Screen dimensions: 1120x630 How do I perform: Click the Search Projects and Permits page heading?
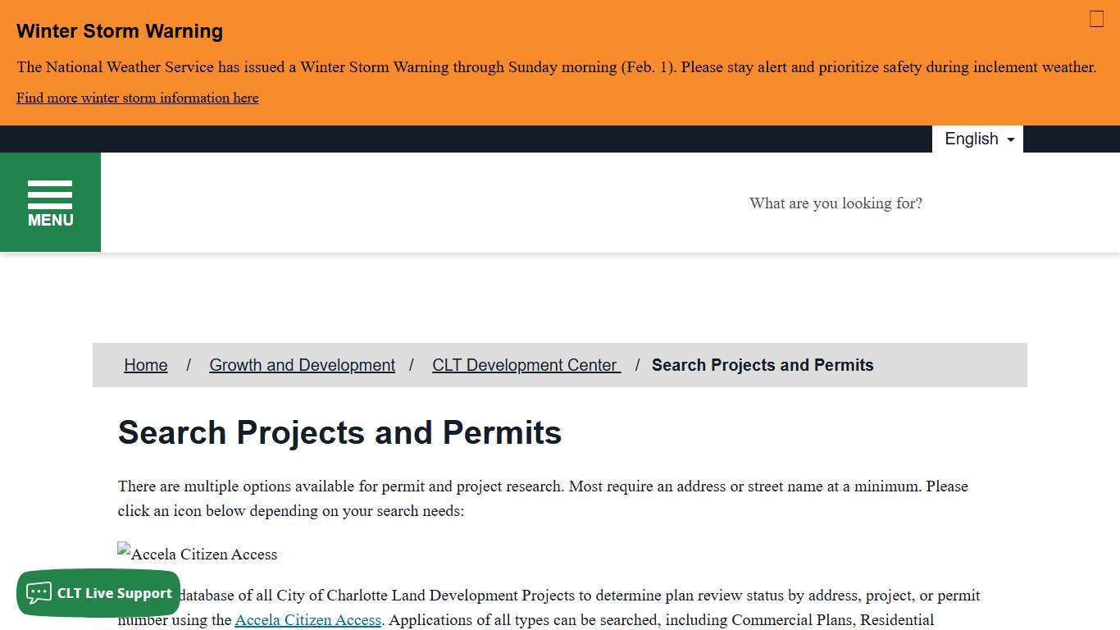click(x=340, y=432)
